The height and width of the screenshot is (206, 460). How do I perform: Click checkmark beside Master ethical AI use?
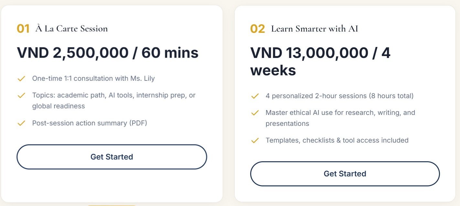[255, 113]
